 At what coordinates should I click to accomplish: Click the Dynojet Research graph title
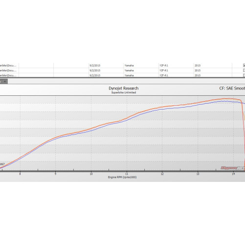124,89
